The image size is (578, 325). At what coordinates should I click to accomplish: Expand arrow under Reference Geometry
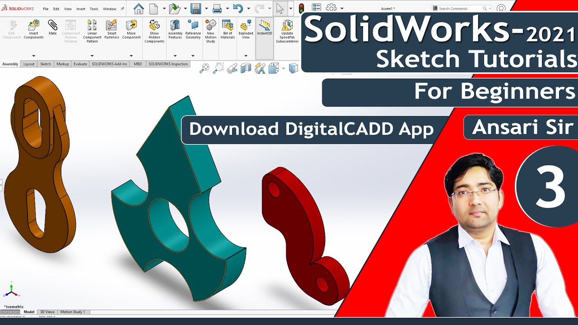tap(193, 56)
